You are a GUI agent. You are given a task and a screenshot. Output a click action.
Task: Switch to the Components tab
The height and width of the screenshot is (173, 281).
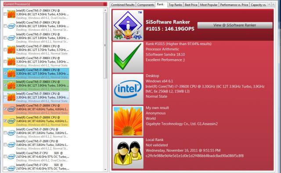145,5
